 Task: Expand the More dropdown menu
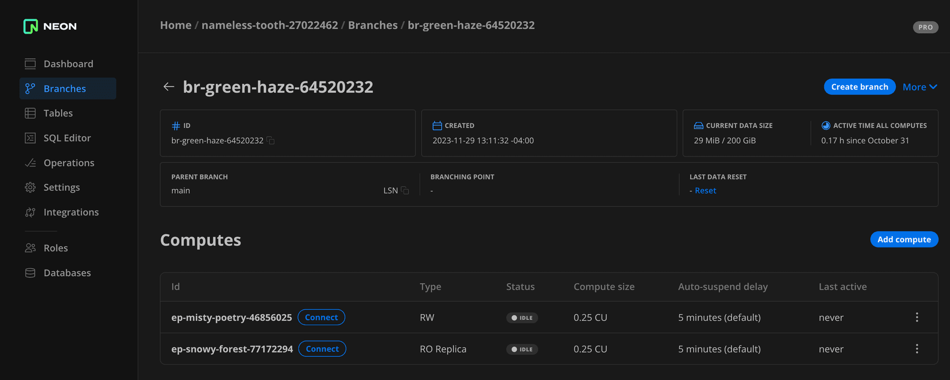tap(919, 87)
